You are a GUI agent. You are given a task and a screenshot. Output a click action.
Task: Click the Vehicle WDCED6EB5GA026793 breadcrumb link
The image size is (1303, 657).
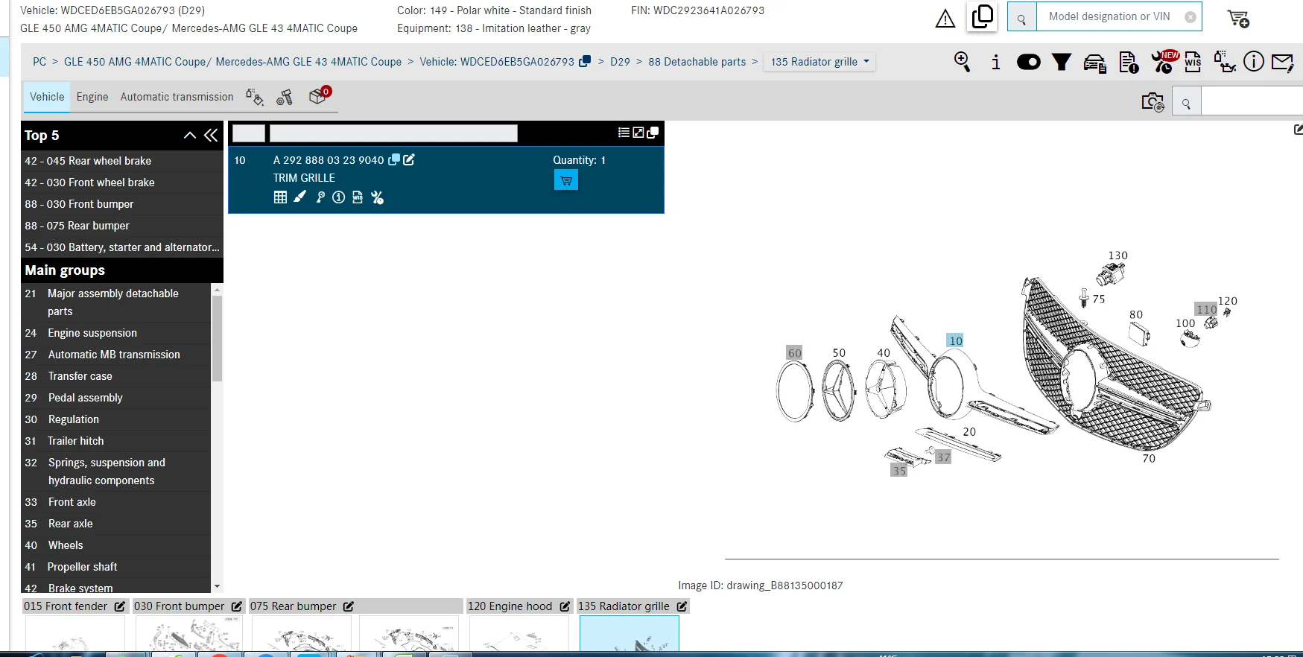click(496, 62)
